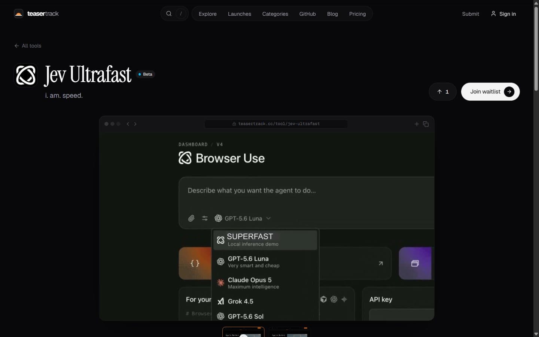
Task: Open the sliders settings icon in the prompt box
Action: (x=205, y=218)
